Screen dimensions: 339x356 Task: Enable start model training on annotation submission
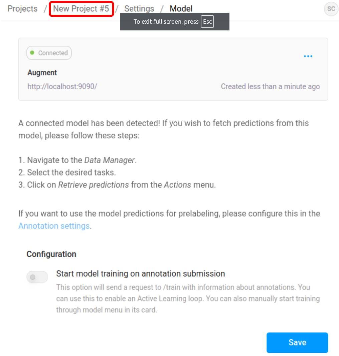tap(37, 277)
